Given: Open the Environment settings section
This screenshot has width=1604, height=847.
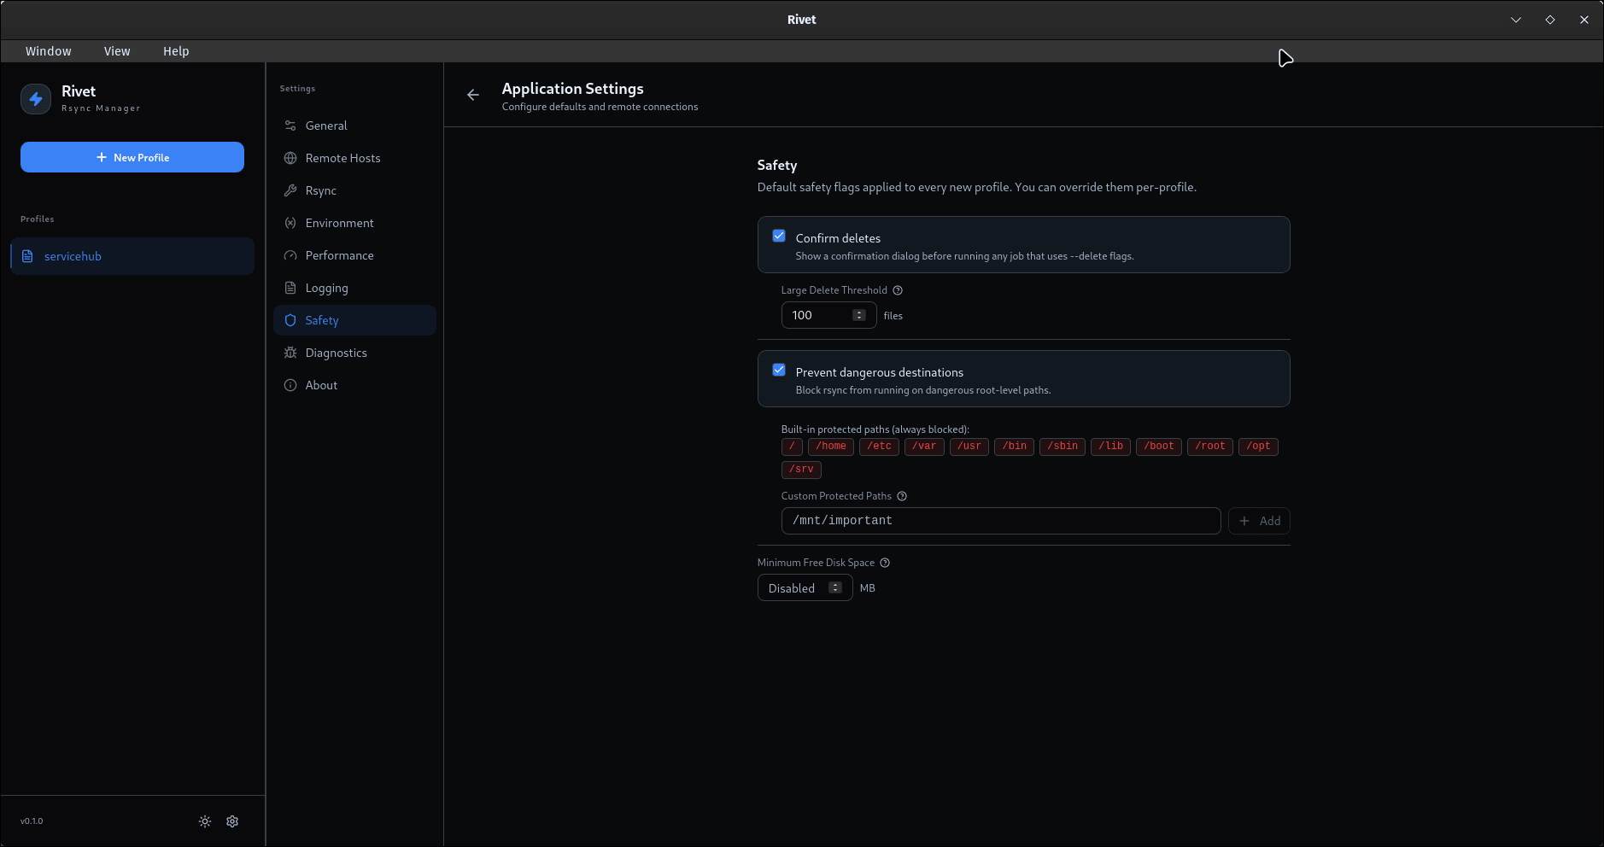Looking at the screenshot, I should [x=354, y=223].
